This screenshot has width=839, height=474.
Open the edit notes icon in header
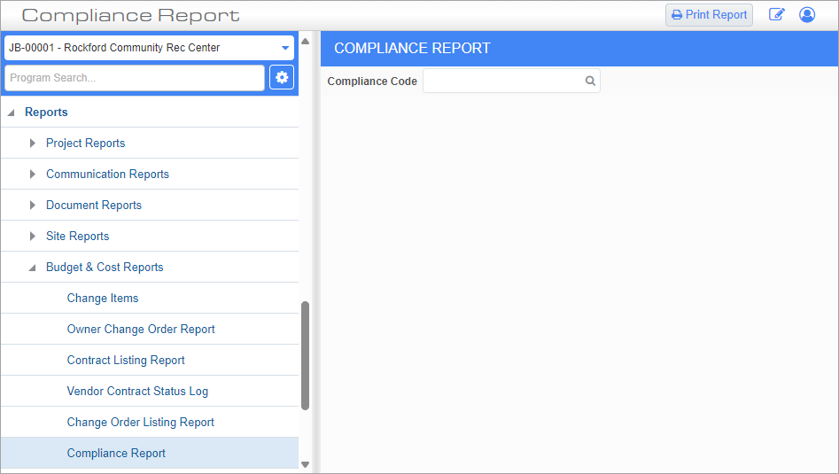[x=777, y=15]
